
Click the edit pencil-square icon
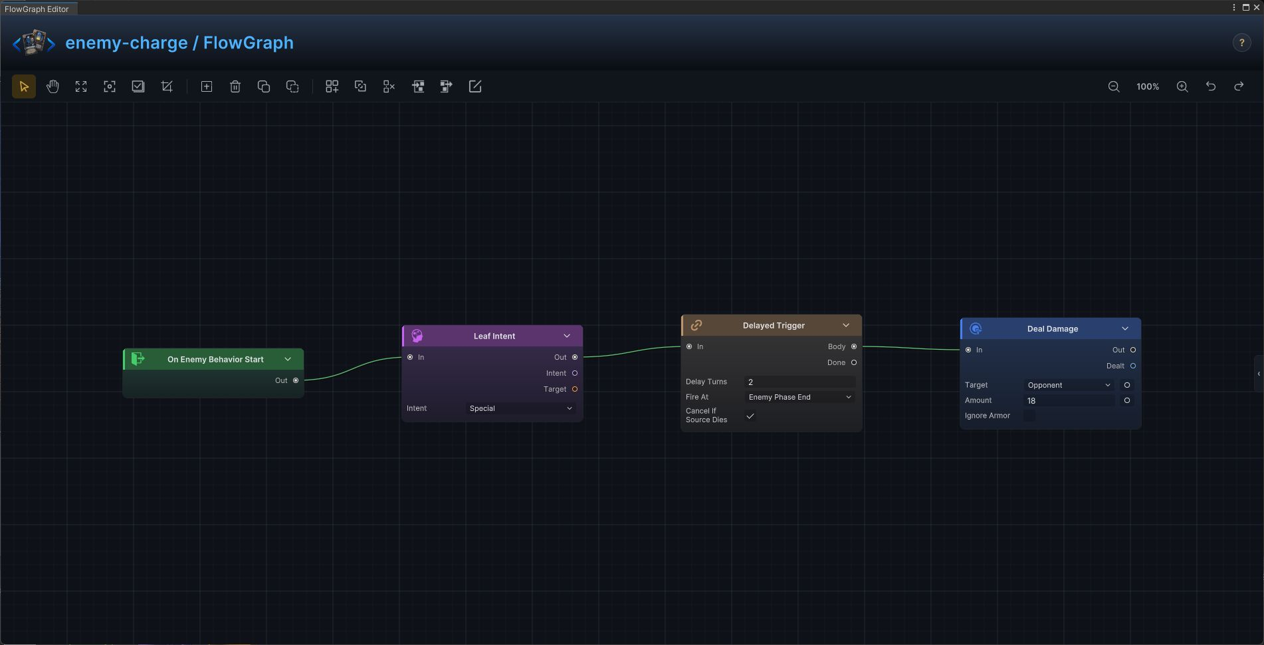click(x=475, y=86)
